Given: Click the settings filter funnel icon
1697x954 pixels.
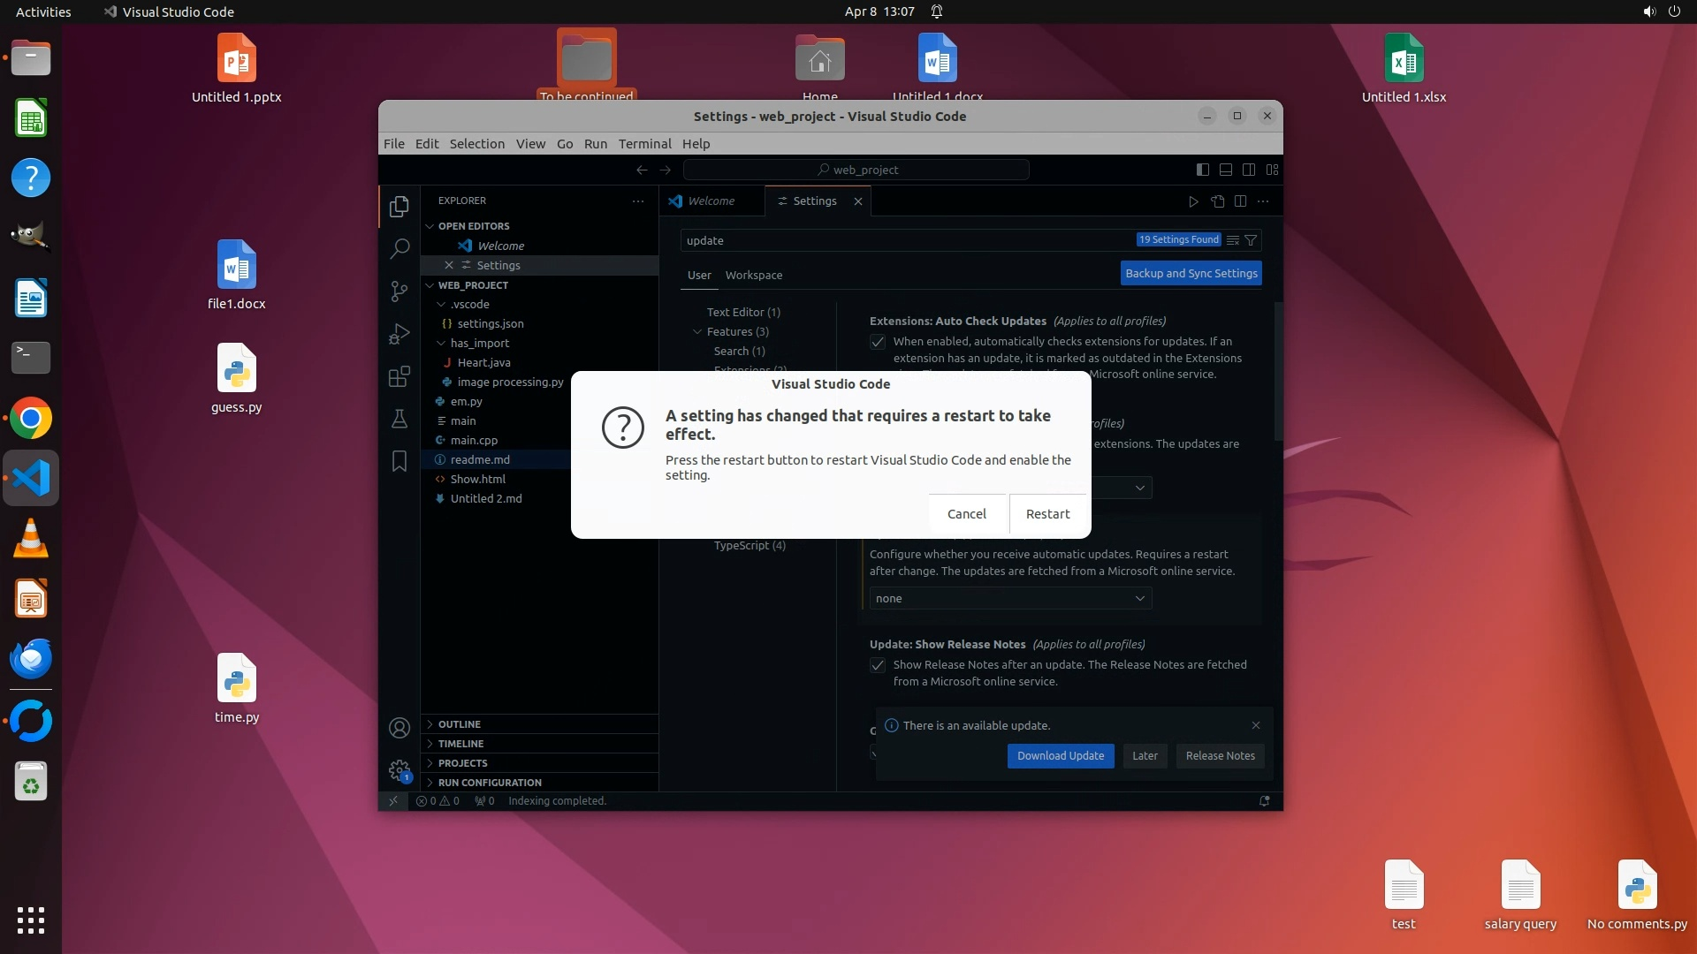Looking at the screenshot, I should tap(1251, 240).
